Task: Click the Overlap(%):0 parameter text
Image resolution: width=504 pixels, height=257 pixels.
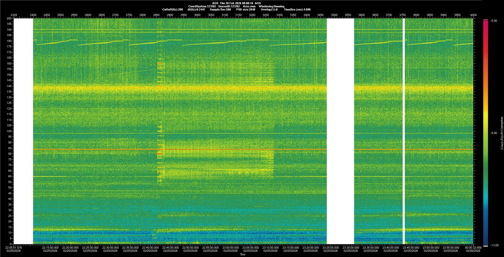Action: 269,9
